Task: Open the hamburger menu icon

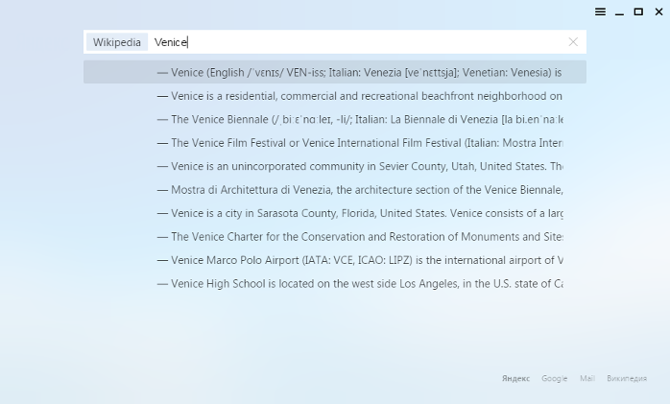Action: click(x=600, y=12)
